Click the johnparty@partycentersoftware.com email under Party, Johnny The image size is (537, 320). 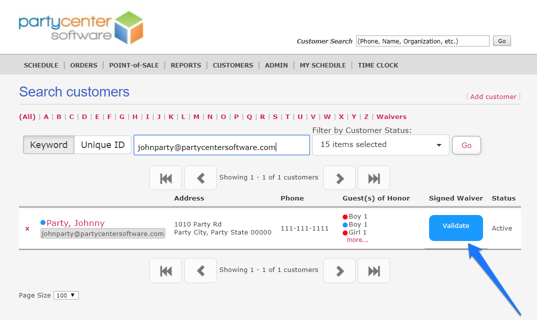click(103, 233)
